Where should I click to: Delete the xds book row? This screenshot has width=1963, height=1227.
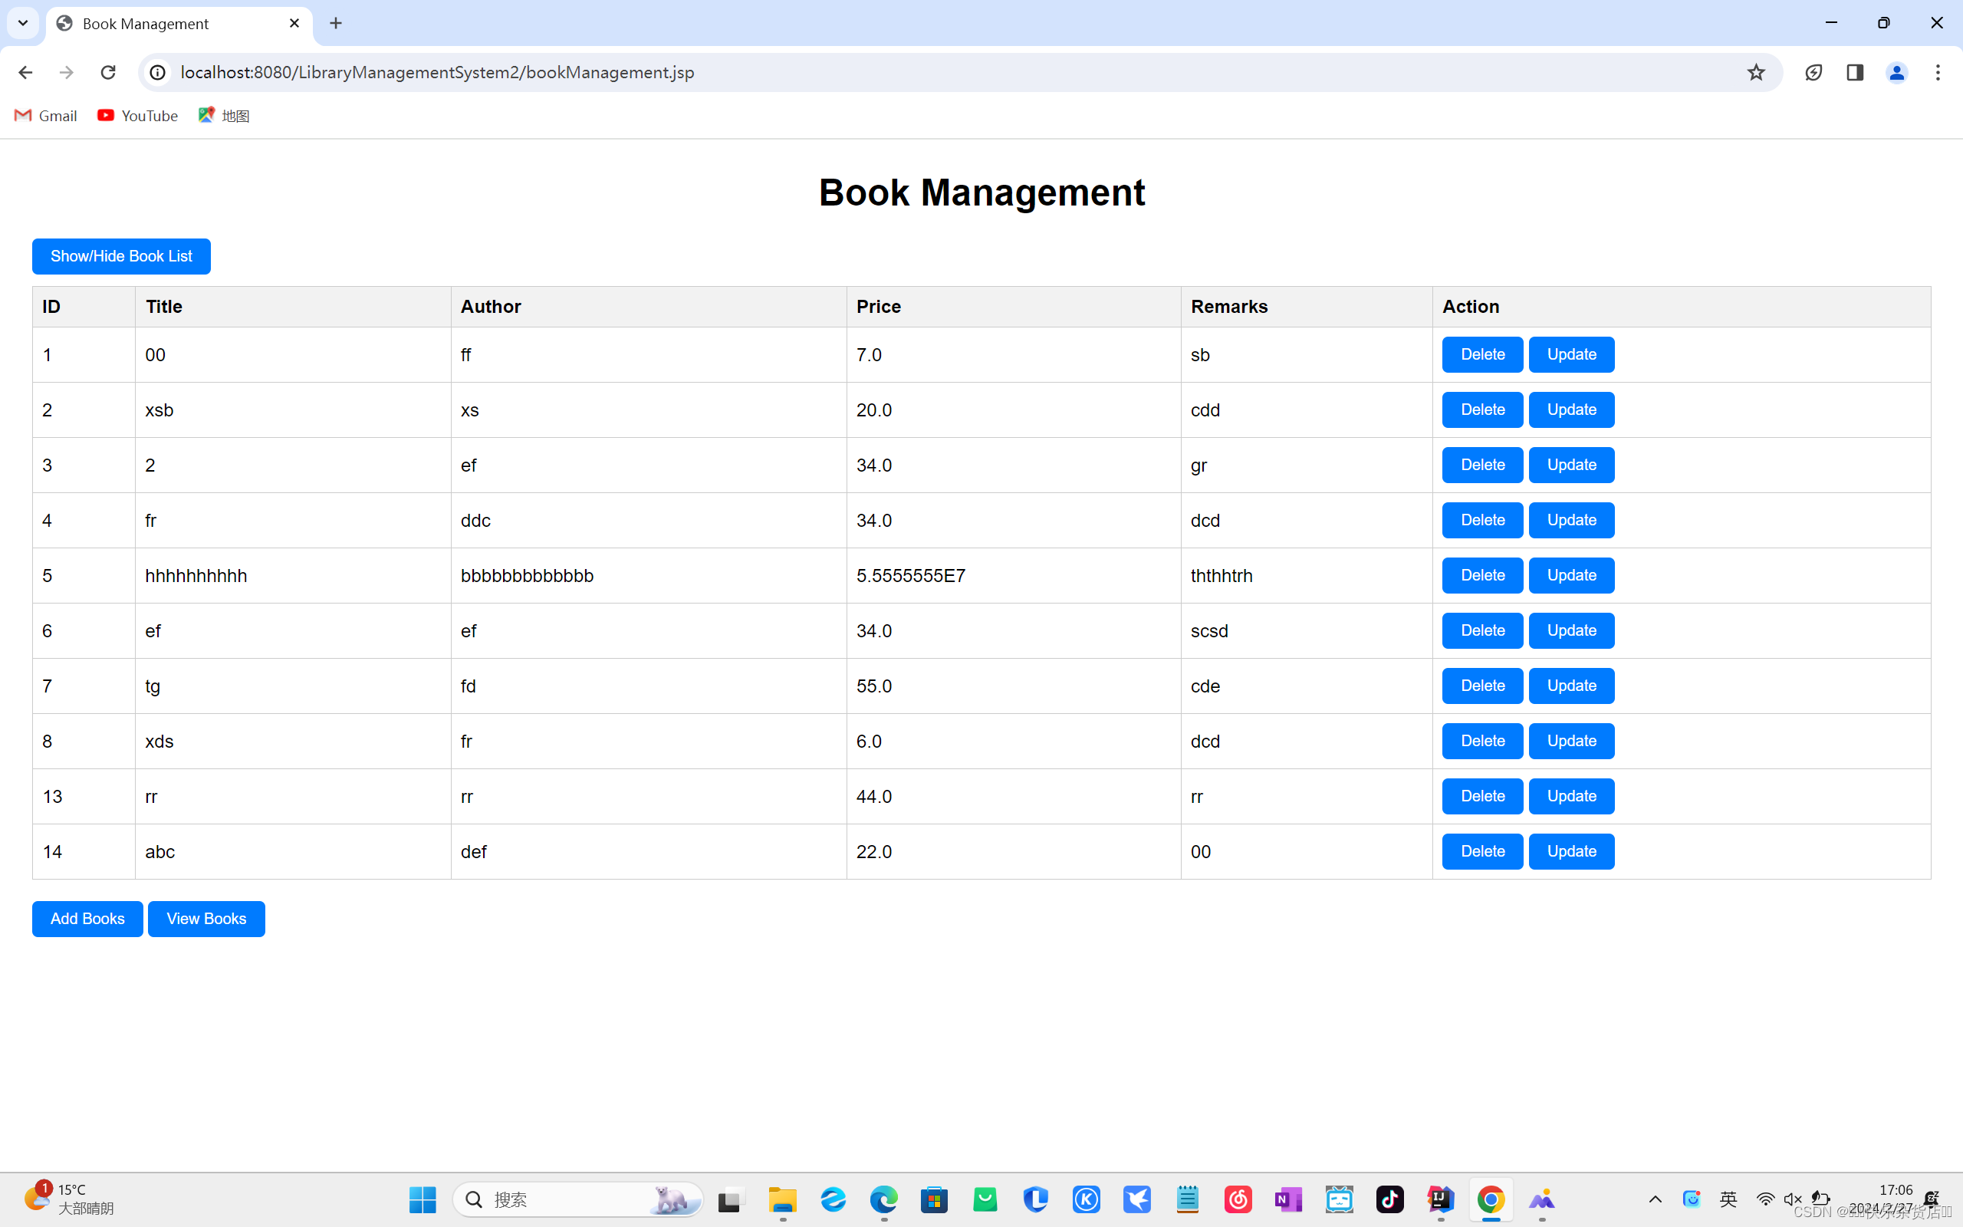[1482, 741]
